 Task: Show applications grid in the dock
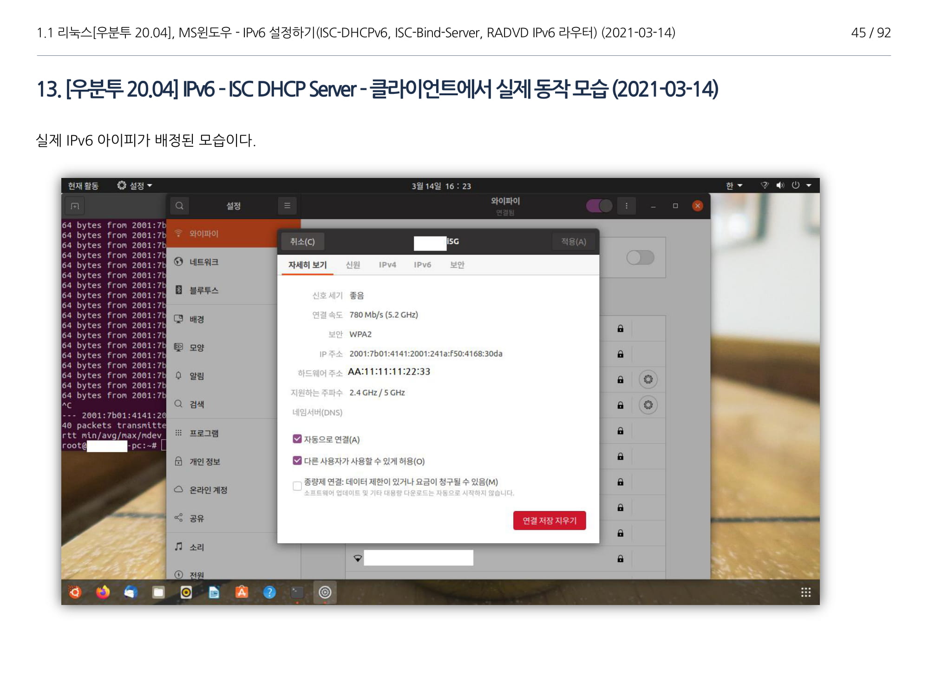tap(806, 592)
